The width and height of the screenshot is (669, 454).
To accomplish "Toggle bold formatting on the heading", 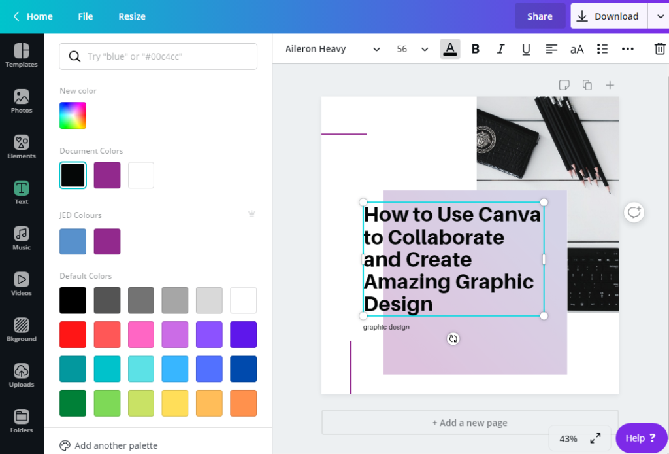I will point(475,48).
